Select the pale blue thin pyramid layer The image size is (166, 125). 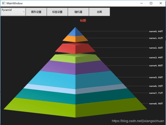75,89
